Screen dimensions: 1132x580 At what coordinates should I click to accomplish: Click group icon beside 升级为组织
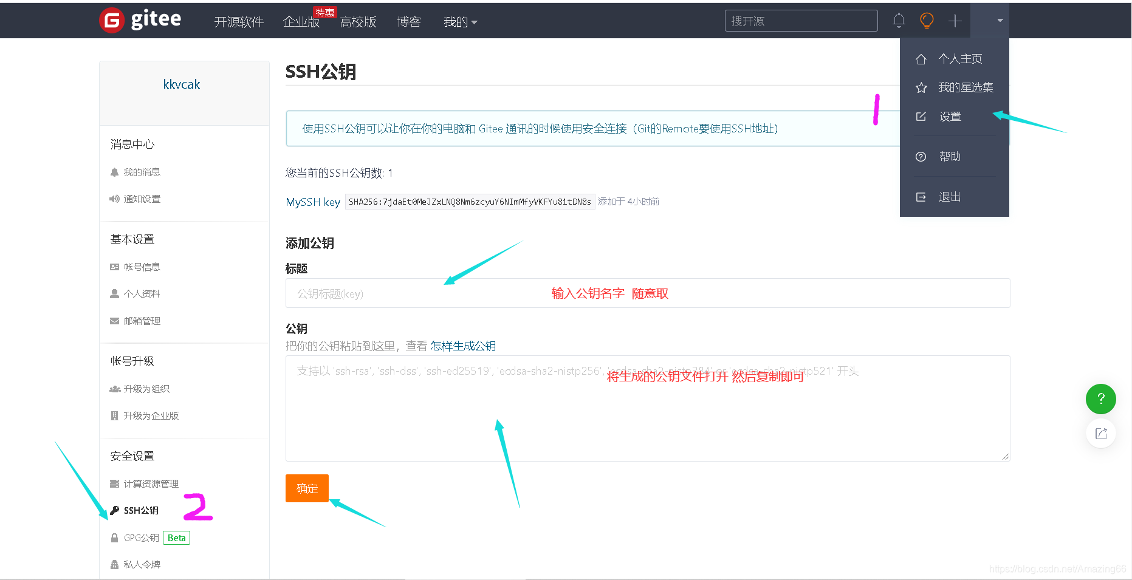tap(114, 389)
